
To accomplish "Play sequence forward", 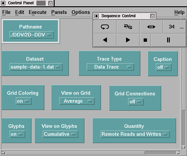I will tap(128, 40).
